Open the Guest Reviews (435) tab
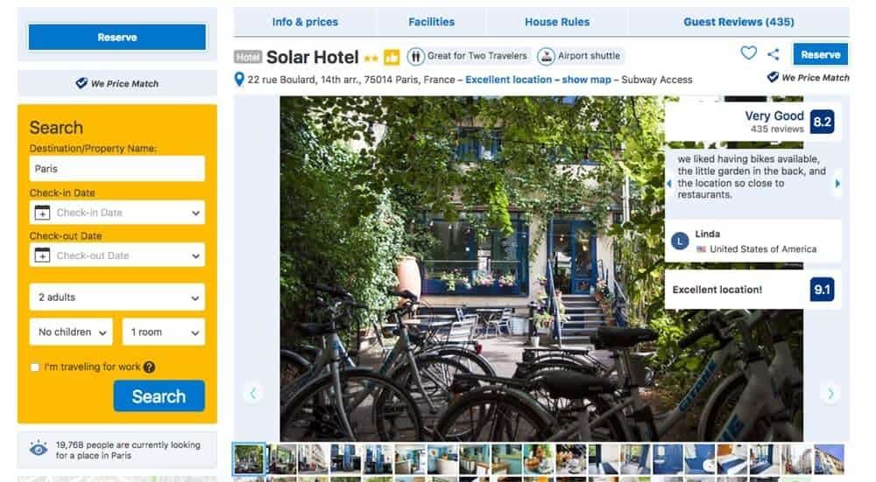This screenshot has height=482, width=876. 738,22
